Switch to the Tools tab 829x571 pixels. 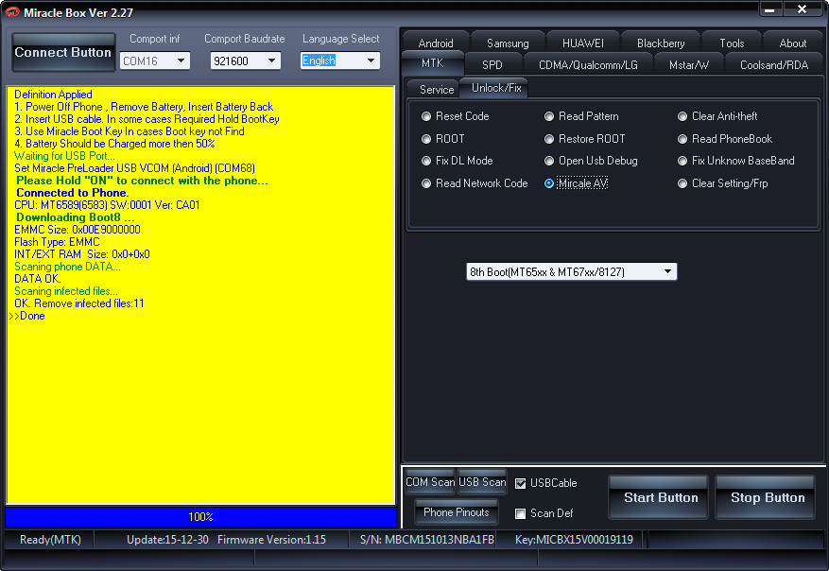[732, 43]
